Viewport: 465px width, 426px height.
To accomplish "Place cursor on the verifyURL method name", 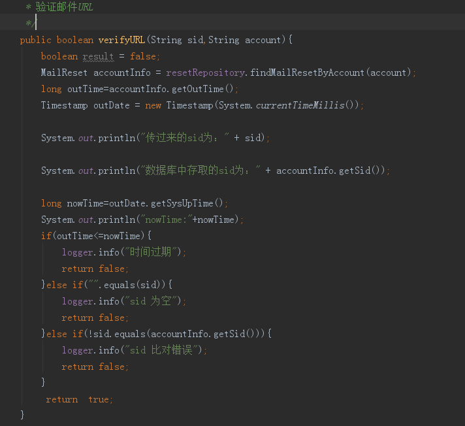I will tap(121, 40).
